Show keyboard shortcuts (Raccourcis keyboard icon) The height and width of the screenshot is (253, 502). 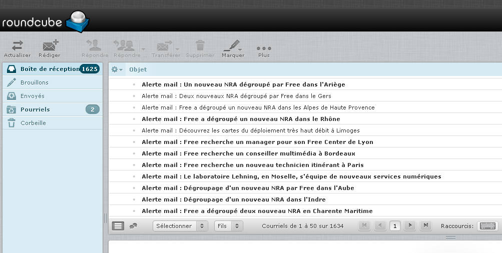pyautogui.click(x=488, y=226)
